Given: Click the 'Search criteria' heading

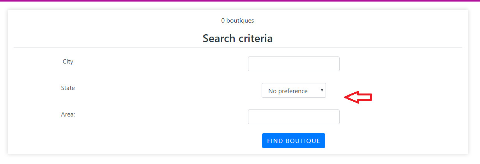Looking at the screenshot, I should tap(237, 38).
